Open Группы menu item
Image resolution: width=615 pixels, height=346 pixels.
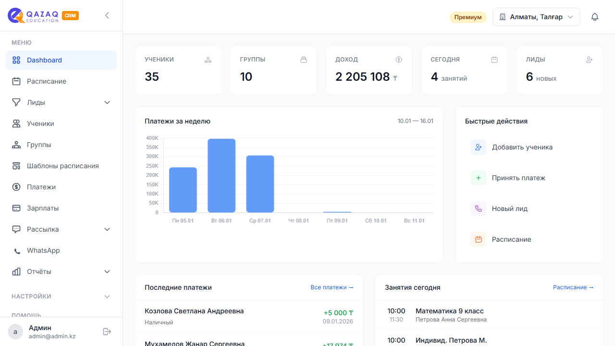pos(61,145)
